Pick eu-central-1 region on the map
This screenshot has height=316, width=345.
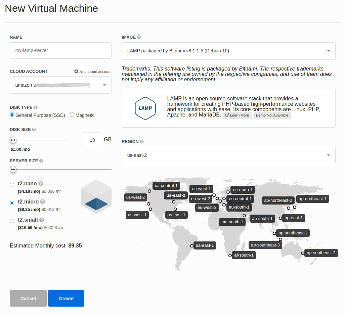[x=240, y=199]
